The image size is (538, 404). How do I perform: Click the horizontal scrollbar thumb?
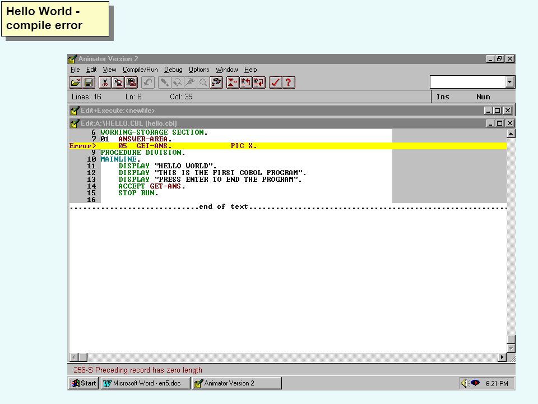(83, 357)
